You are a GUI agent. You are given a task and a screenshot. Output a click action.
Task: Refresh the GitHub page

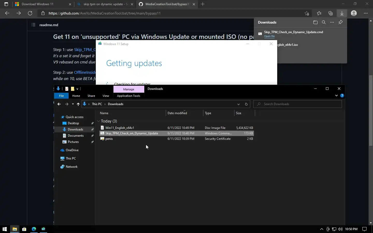[x=30, y=13]
